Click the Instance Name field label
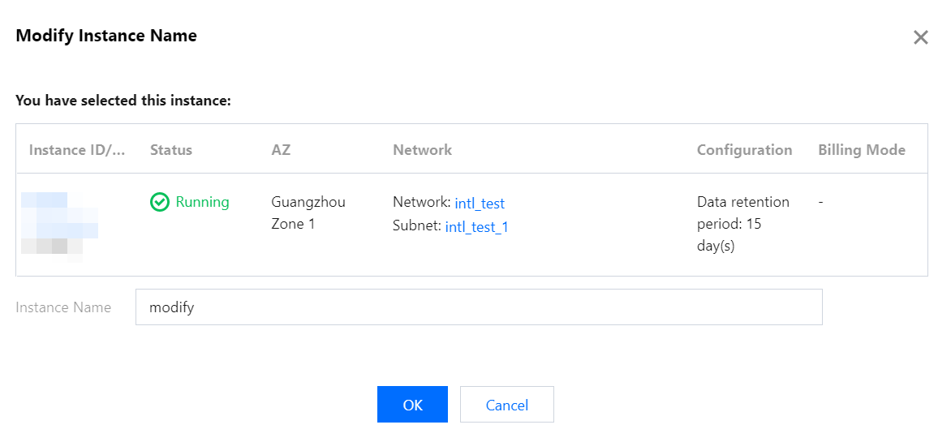951x442 pixels. pos(63,308)
